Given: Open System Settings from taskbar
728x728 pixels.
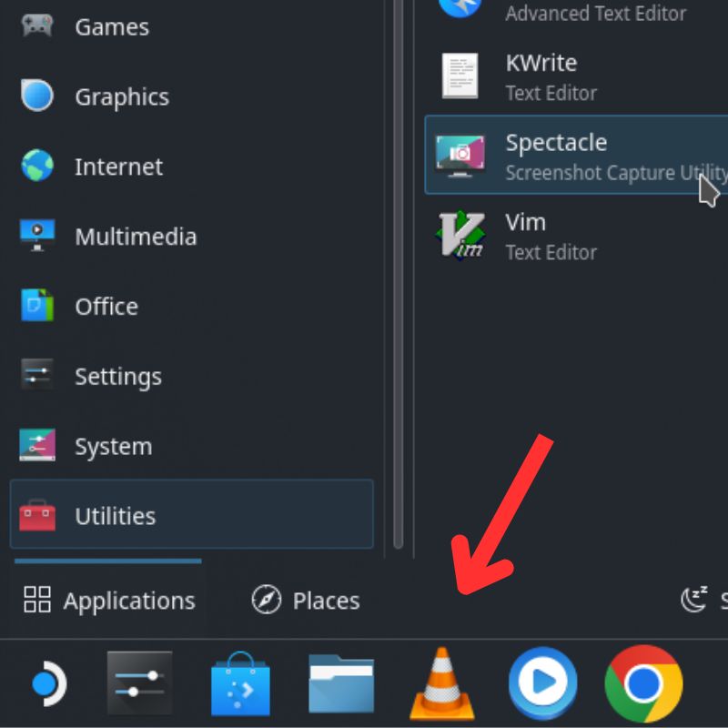Looking at the screenshot, I should point(139,682).
